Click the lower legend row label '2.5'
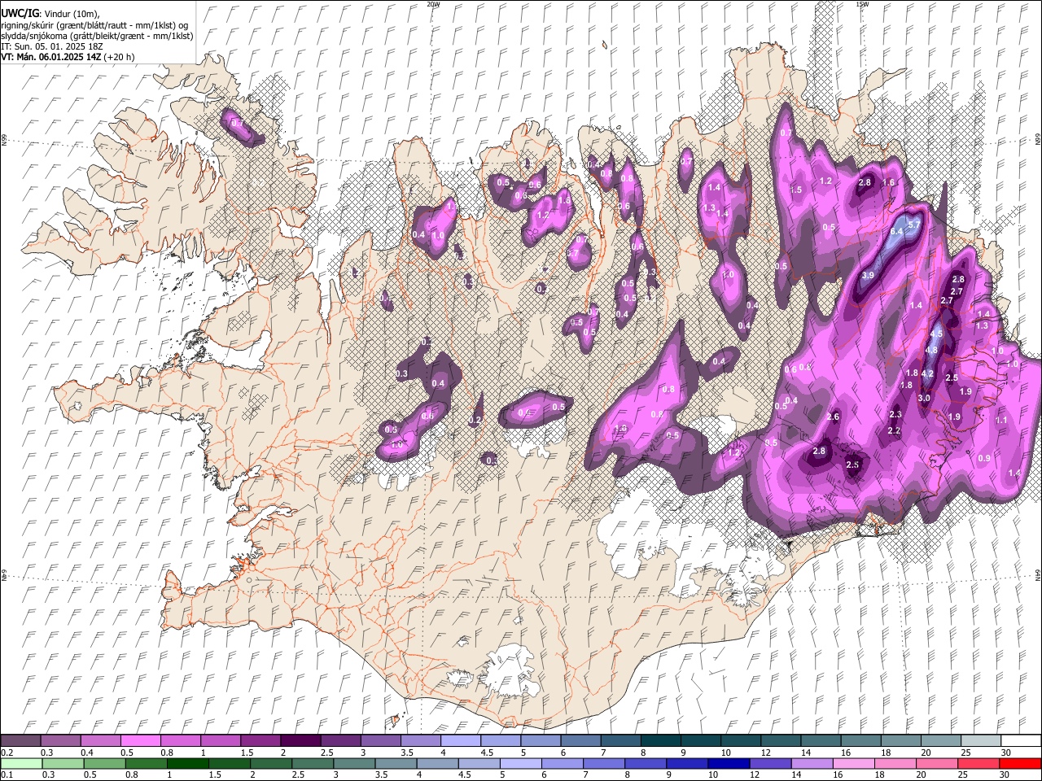 (x=296, y=775)
